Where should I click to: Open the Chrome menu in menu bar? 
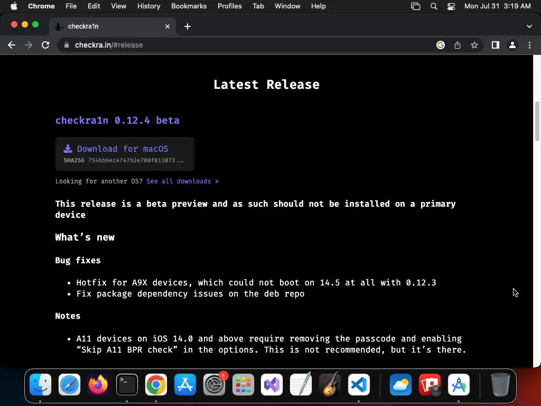41,6
